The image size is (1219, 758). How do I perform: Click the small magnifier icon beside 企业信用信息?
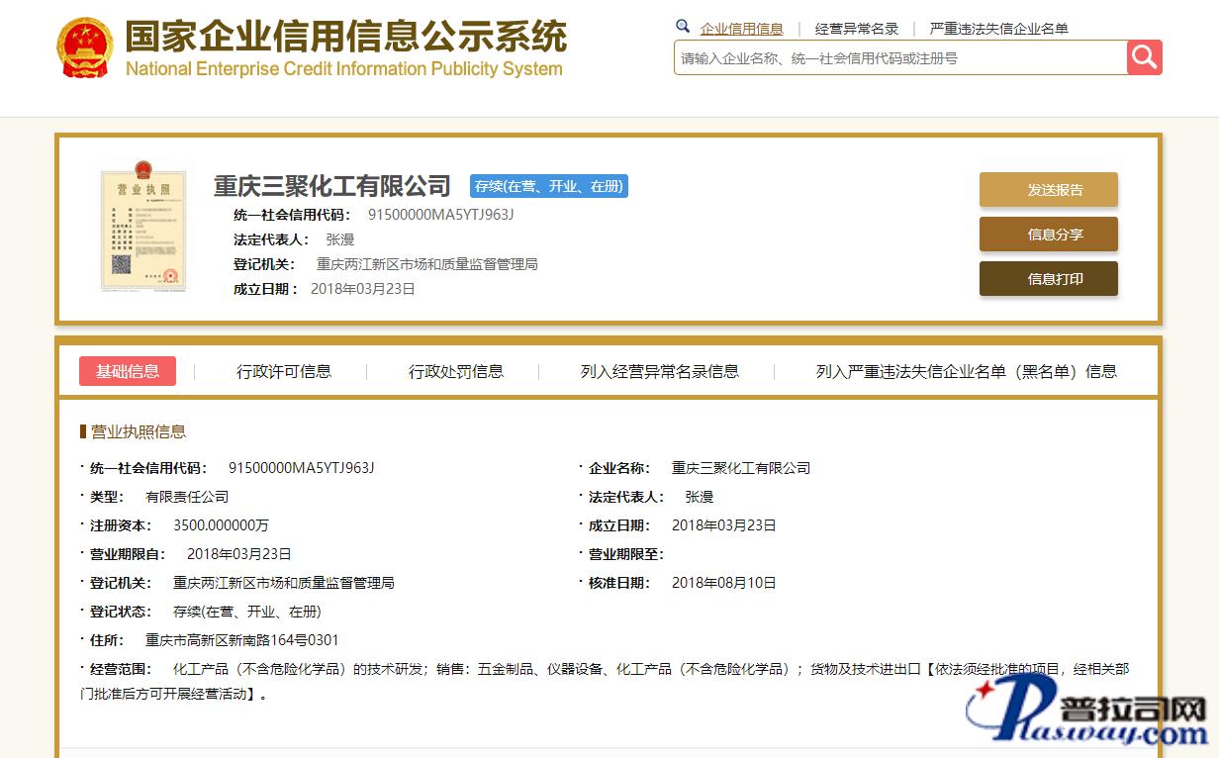coord(683,27)
